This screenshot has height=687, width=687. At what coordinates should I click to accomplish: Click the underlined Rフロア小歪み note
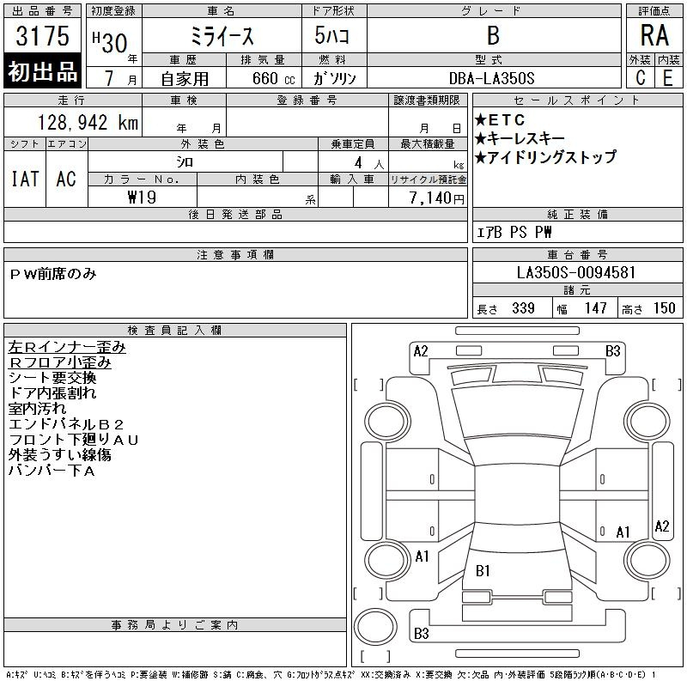point(59,362)
